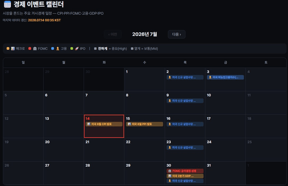Click the 2026.07.14 00:35 KST update timestamp
288x186 pixels.
(x=44, y=20)
